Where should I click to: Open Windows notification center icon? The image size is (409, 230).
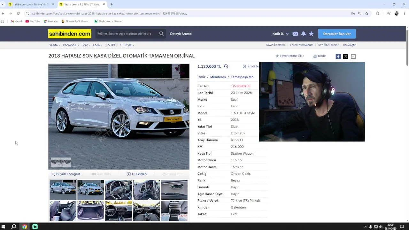pyautogui.click(x=402, y=227)
